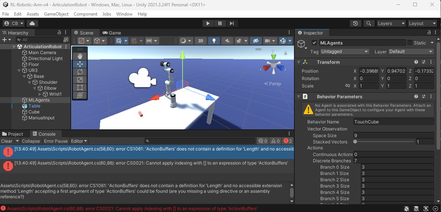Open Behavior Parameters presets icon
Image resolution: width=441 pixels, height=212 pixels.
(x=424, y=97)
